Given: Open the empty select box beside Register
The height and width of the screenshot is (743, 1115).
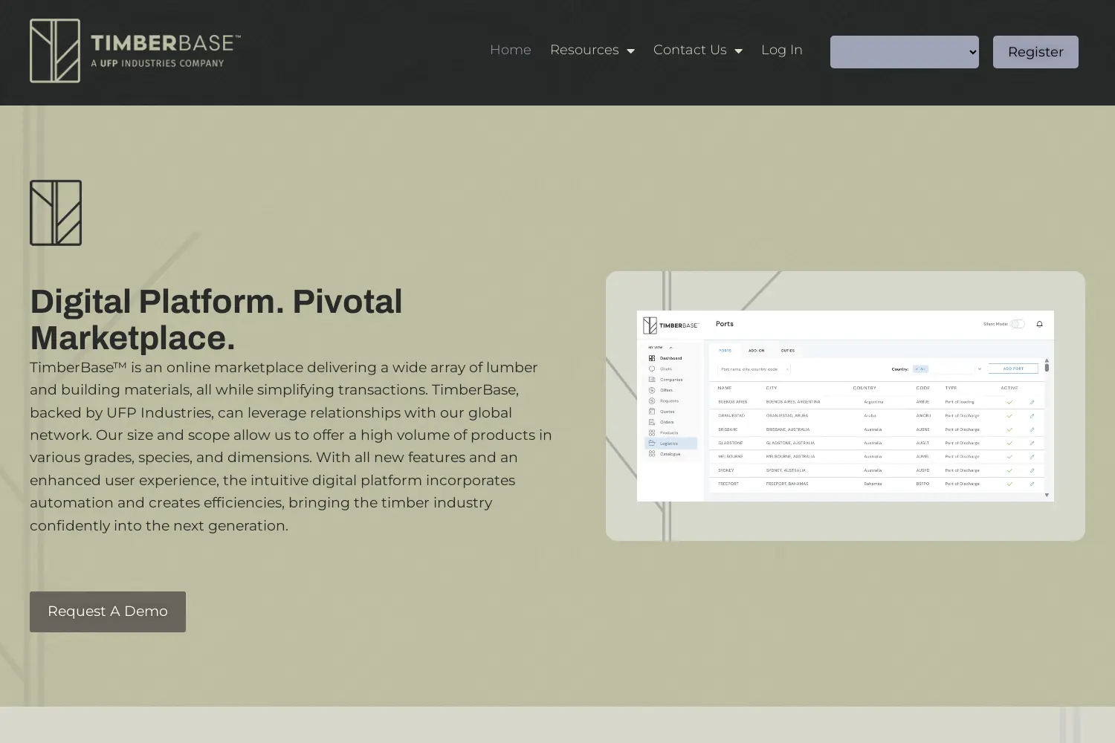Looking at the screenshot, I should 905,52.
